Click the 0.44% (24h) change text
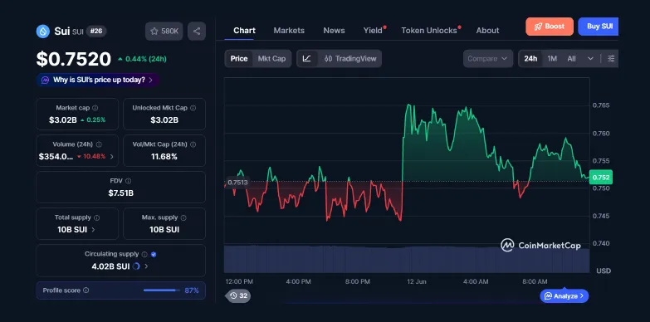Viewport: 650px width, 322px height. [146, 59]
